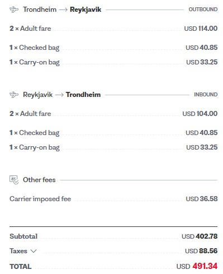The width and height of the screenshot is (223, 274).
Task: Click the outbound flight airplane icon
Action: coord(14,10)
